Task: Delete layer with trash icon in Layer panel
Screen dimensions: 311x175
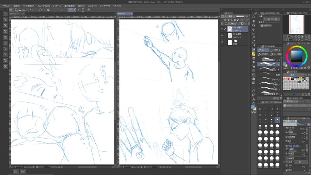Action: point(249,24)
